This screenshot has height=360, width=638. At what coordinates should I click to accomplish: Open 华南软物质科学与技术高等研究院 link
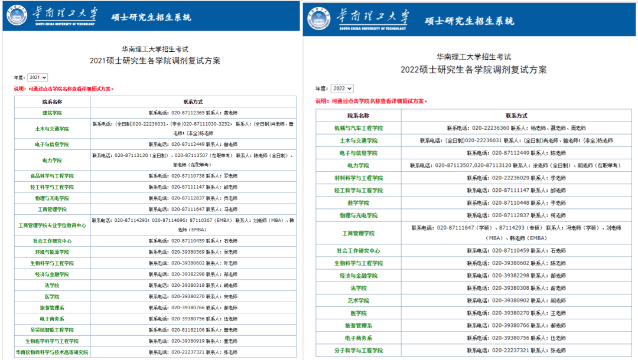point(52,352)
